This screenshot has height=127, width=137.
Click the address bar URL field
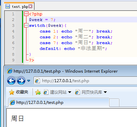click(x=85, y=81)
